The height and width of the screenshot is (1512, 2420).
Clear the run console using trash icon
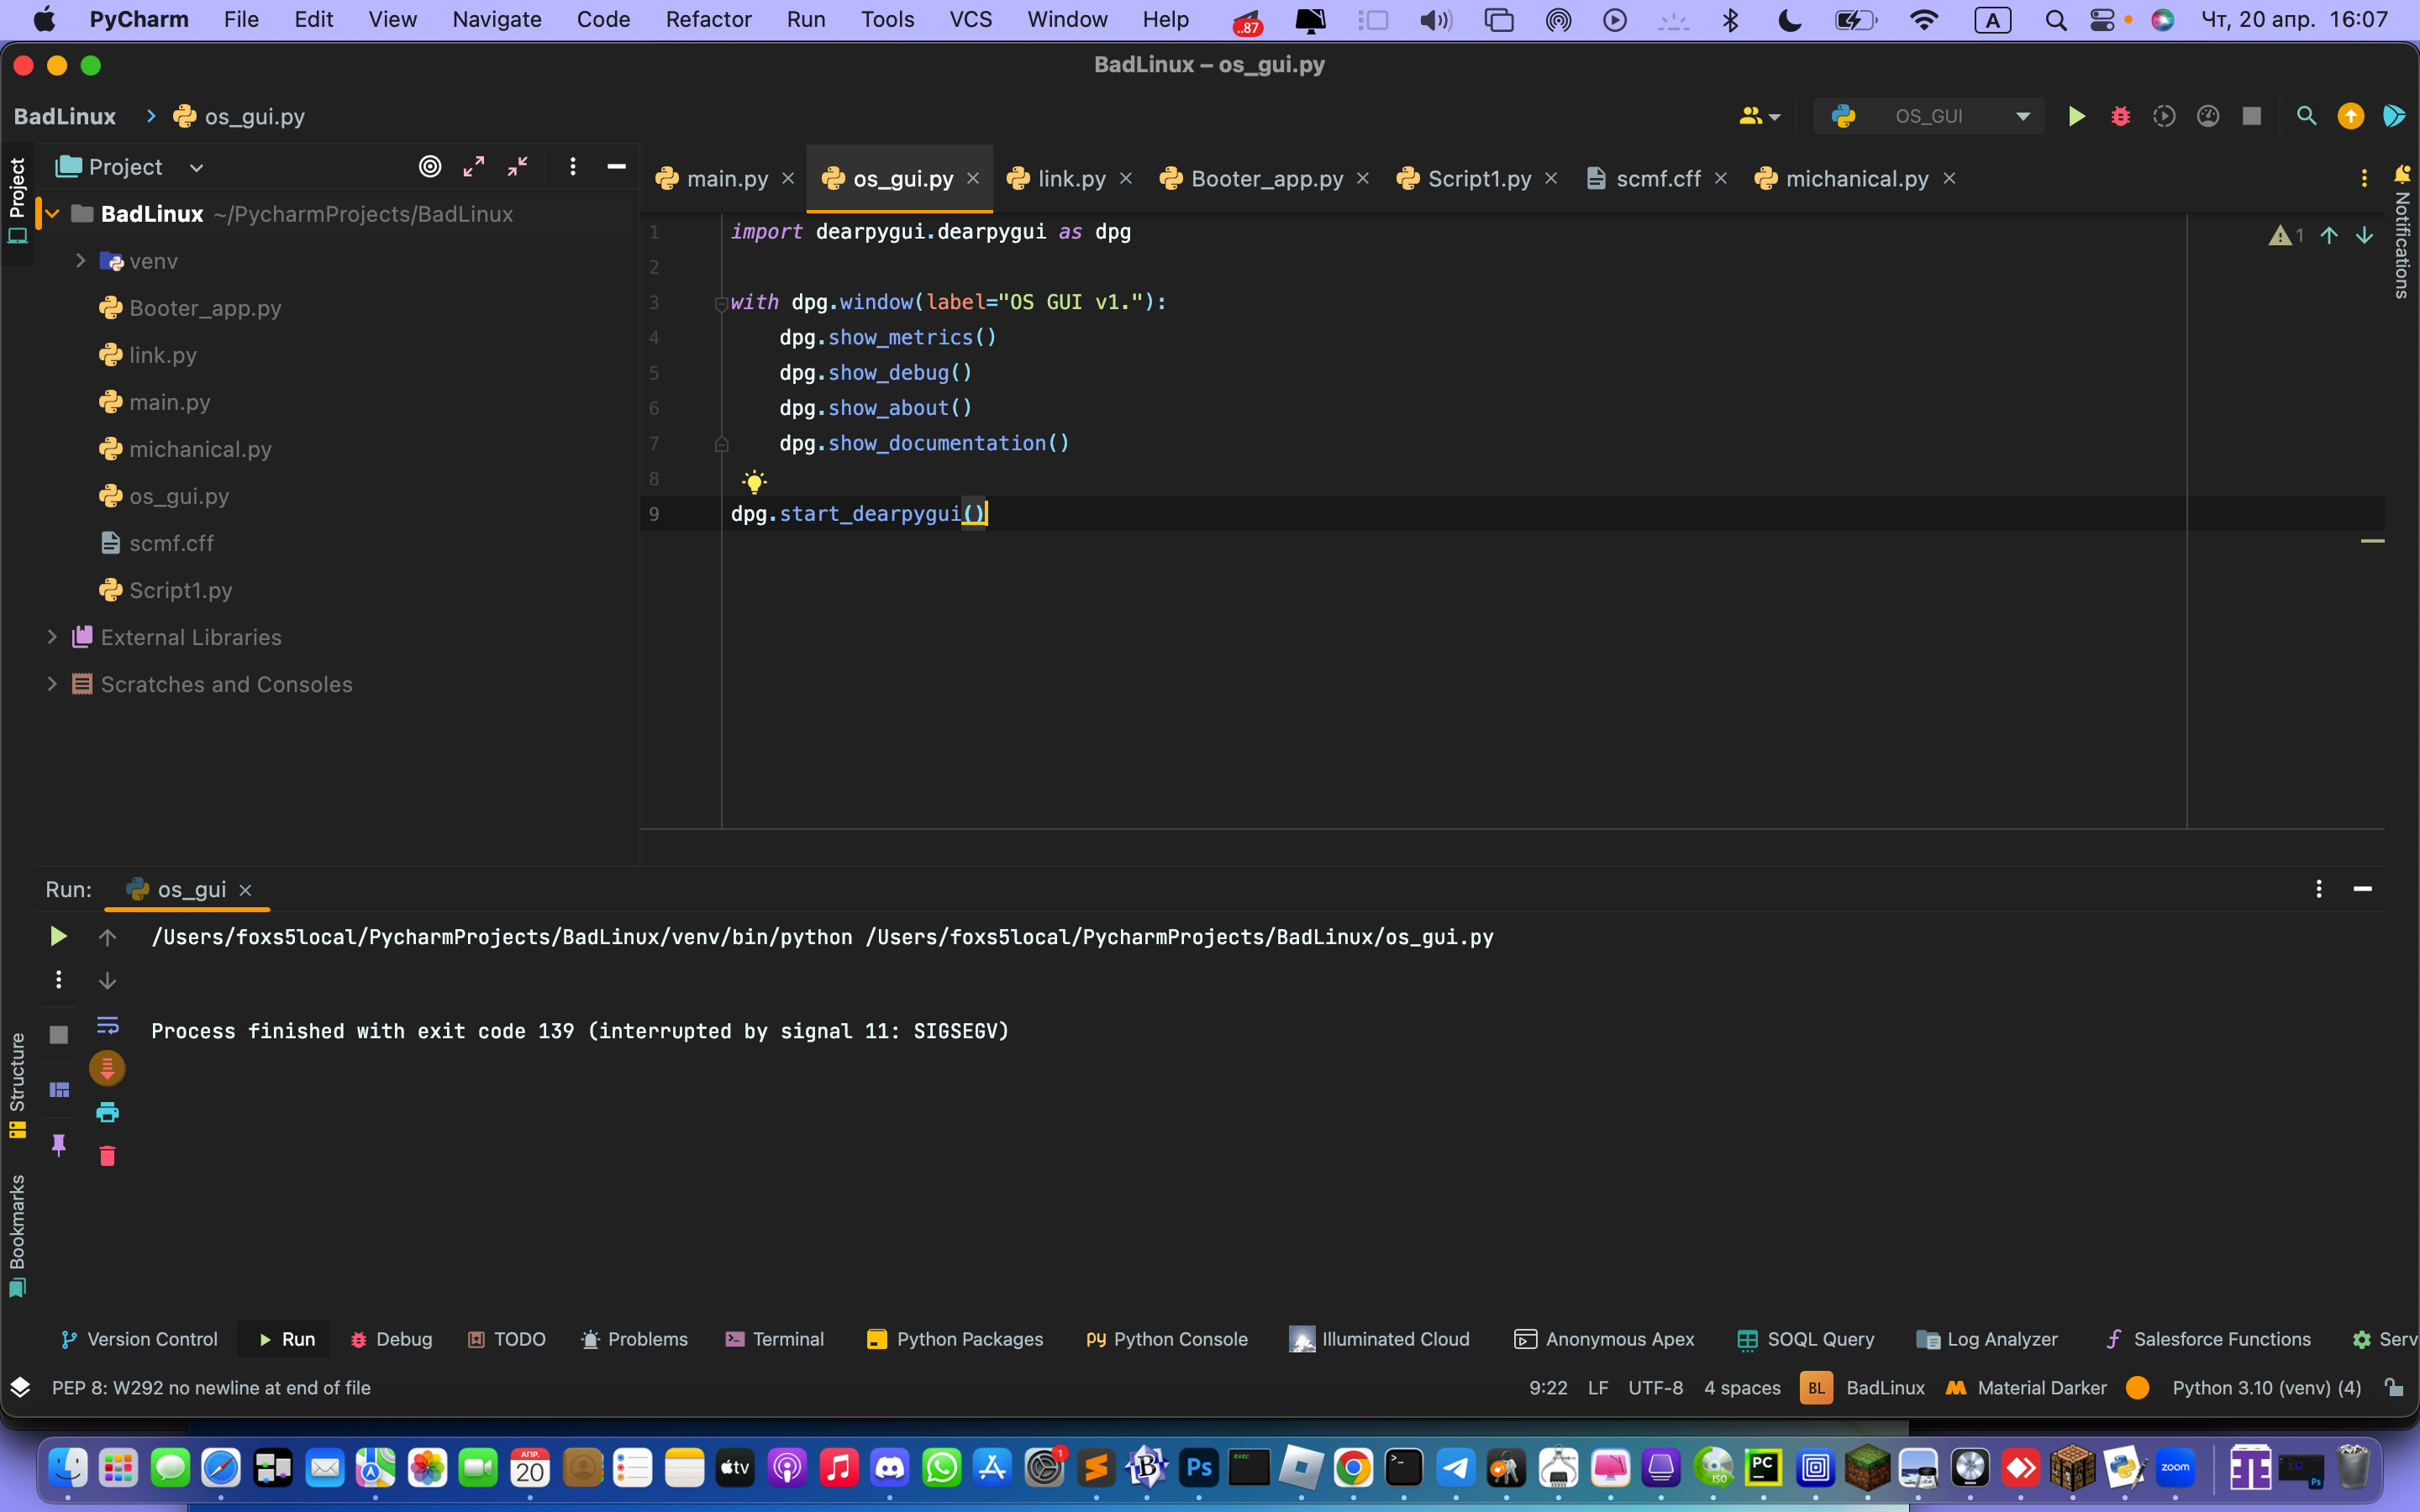pyautogui.click(x=107, y=1156)
